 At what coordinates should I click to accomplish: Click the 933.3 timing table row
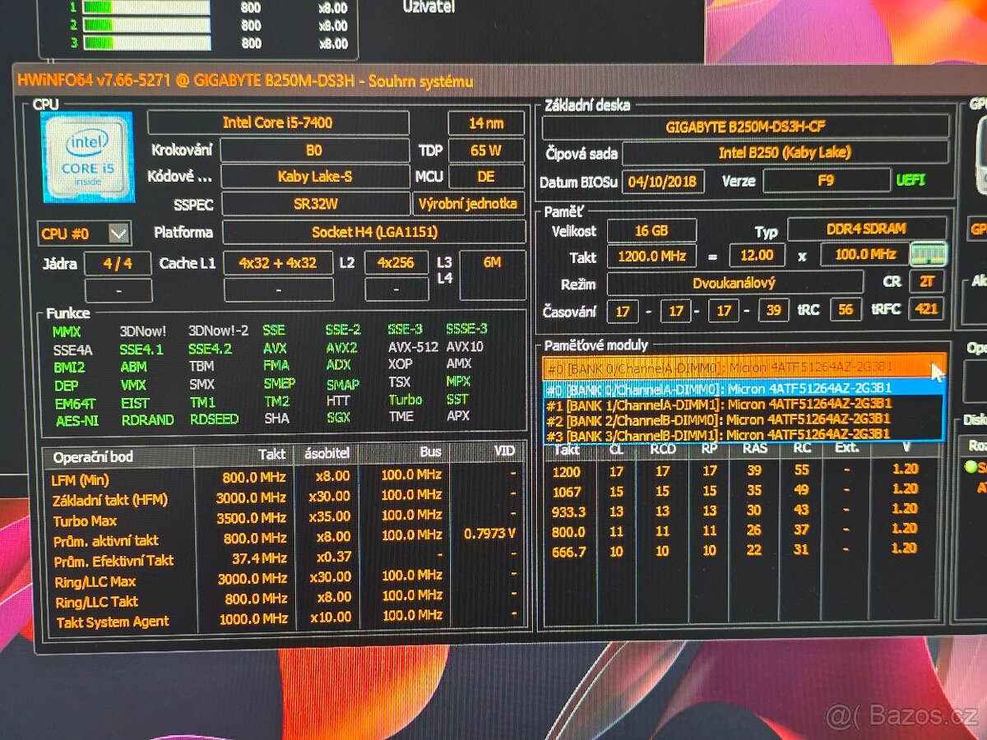pos(743,511)
